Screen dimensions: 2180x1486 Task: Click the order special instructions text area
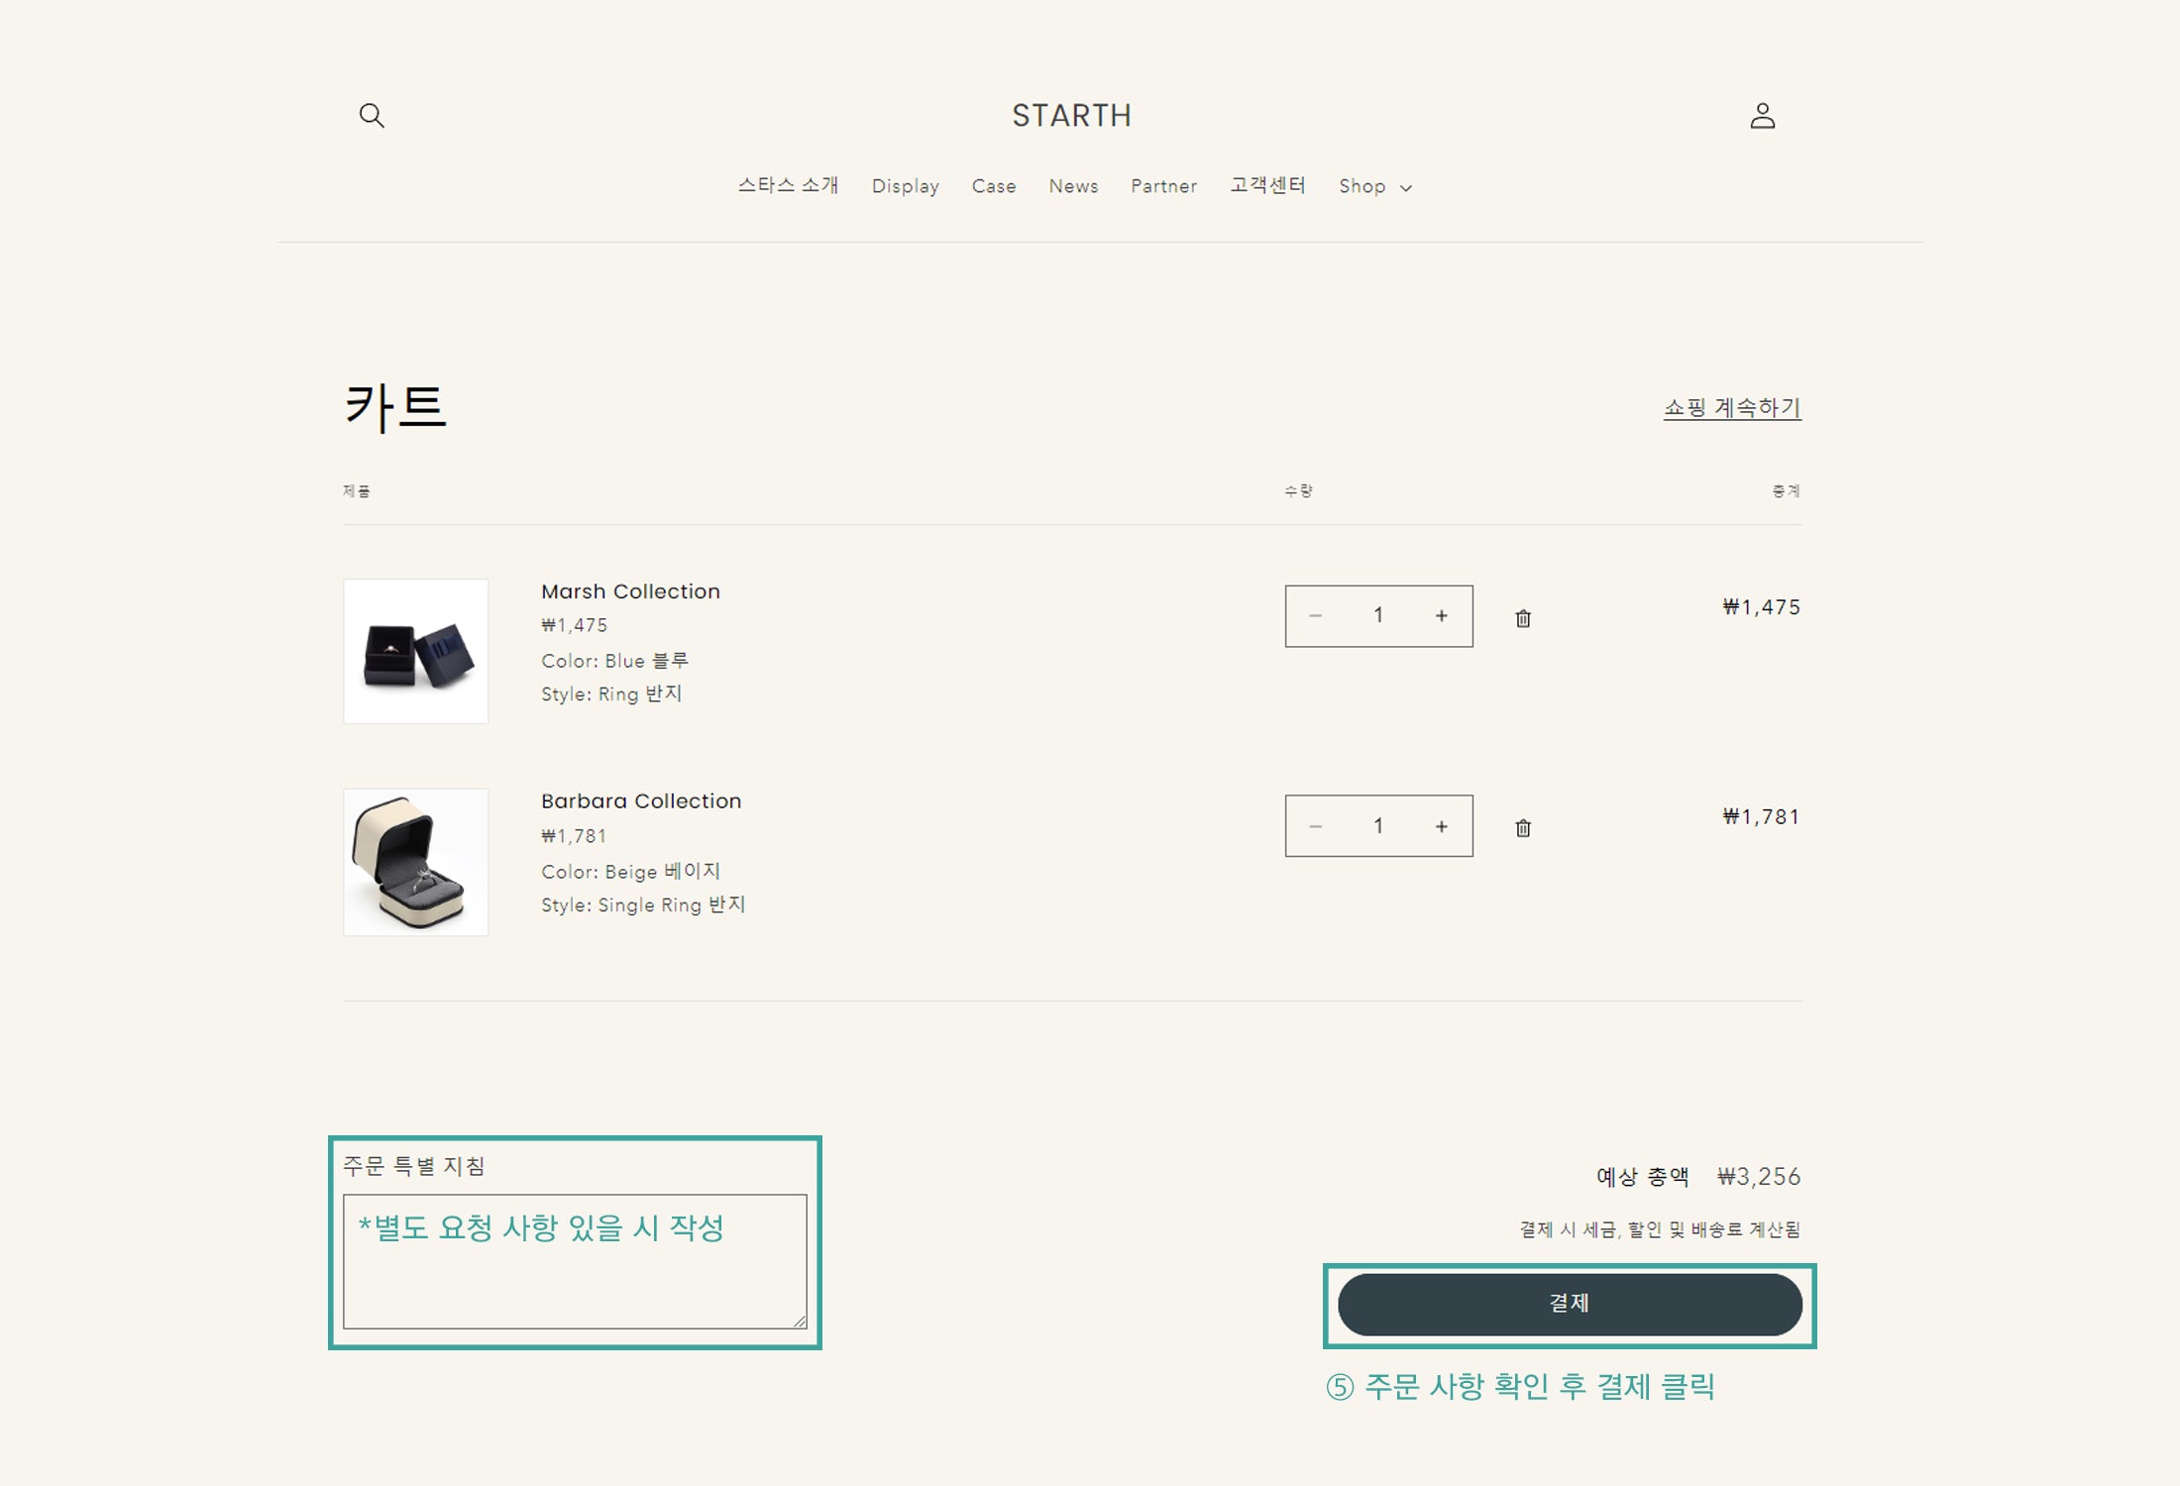pos(573,1263)
